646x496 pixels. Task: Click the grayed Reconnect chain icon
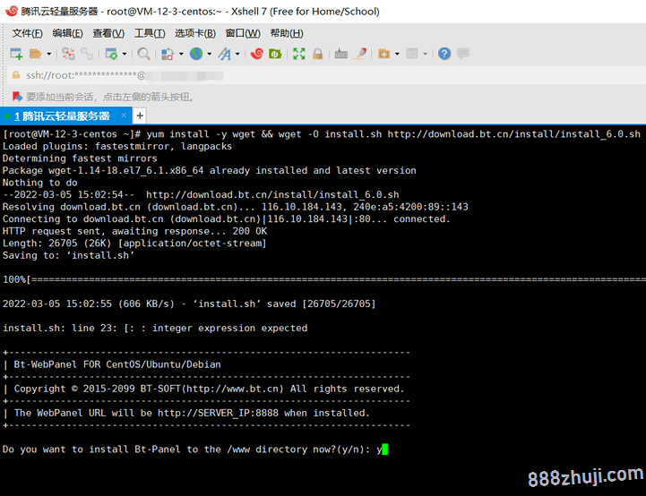pos(87,54)
